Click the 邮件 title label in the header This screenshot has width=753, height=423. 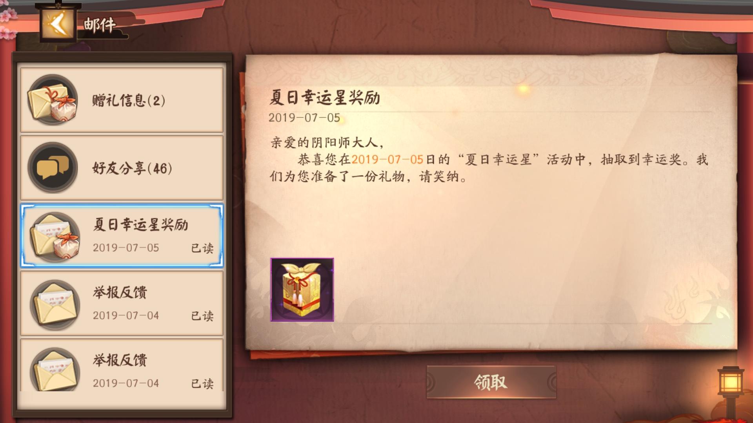(x=100, y=24)
